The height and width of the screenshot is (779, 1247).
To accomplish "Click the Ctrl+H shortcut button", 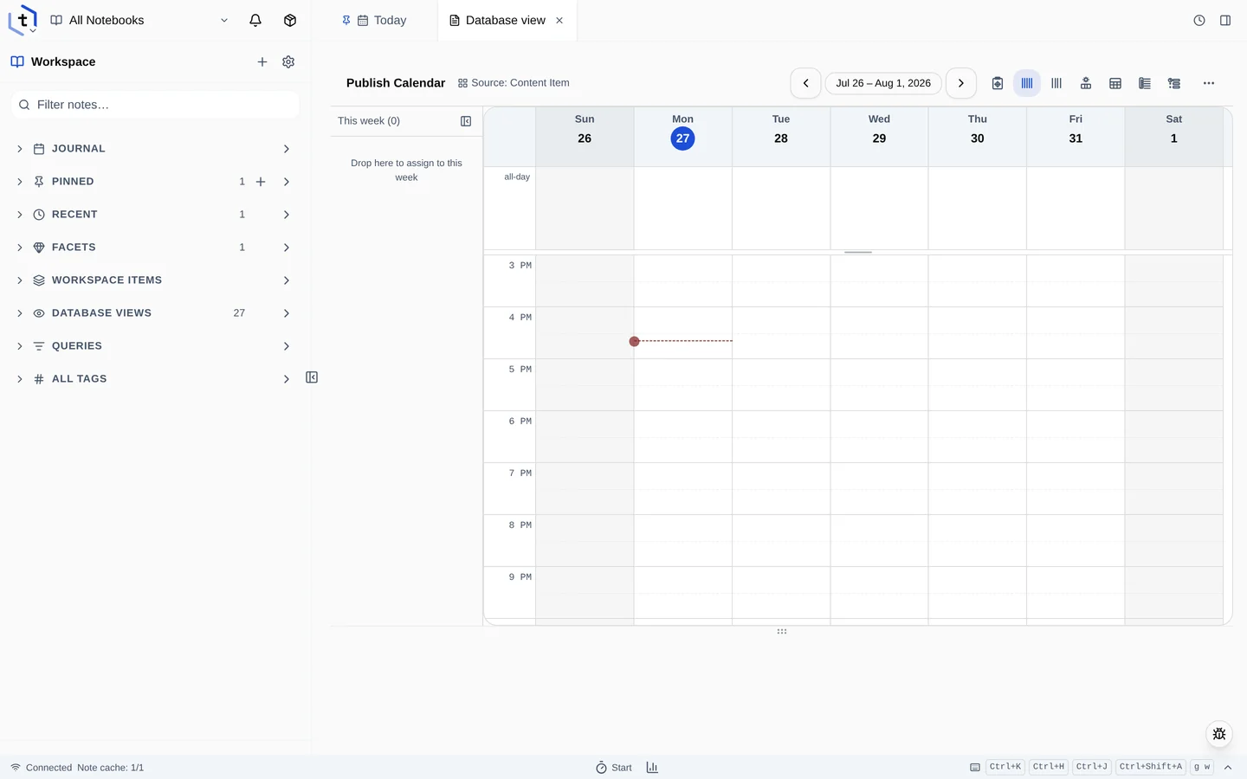I will pos(1049,767).
